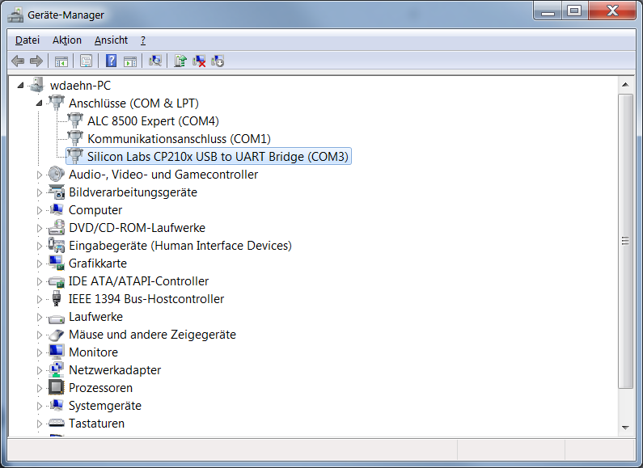Expand the Netzwerkadapter category
Image resolution: width=643 pixels, height=468 pixels.
[x=39, y=370]
